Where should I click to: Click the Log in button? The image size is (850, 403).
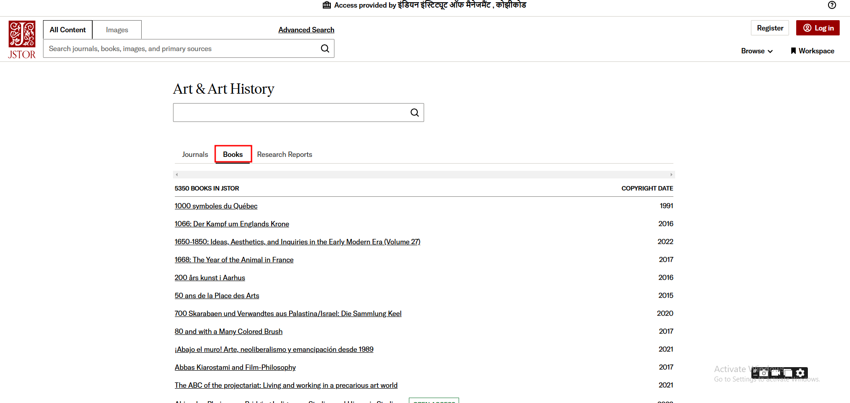click(818, 28)
